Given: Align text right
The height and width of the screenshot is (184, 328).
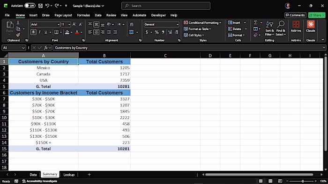Looking at the screenshot, I should [103, 32].
